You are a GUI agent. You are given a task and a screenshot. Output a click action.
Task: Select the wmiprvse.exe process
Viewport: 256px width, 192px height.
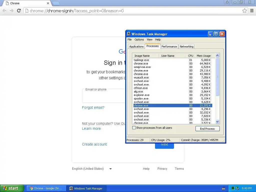tap(173, 67)
